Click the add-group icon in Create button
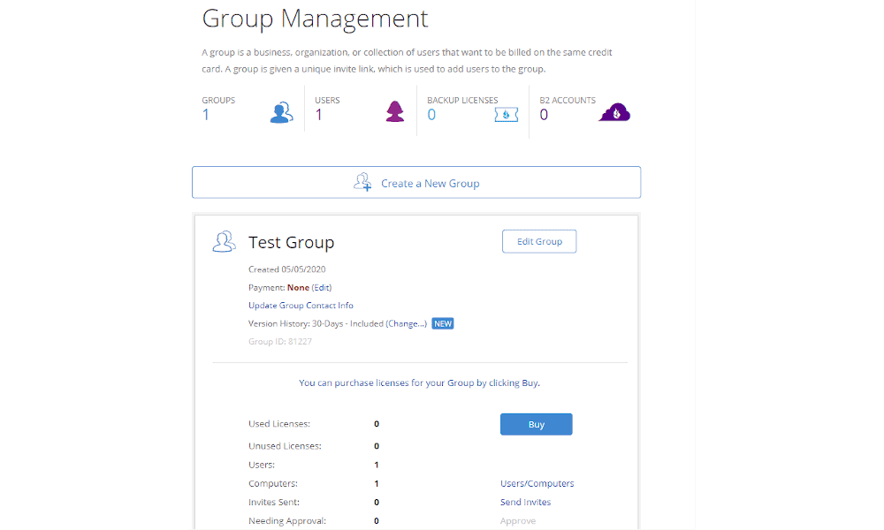The width and height of the screenshot is (884, 530). 362,182
